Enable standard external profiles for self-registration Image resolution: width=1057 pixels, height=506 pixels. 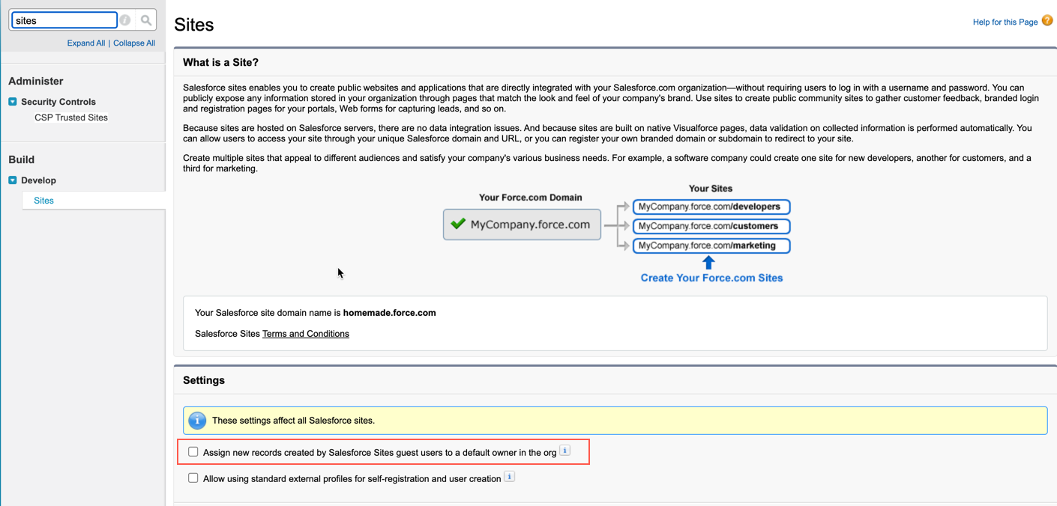(x=193, y=478)
